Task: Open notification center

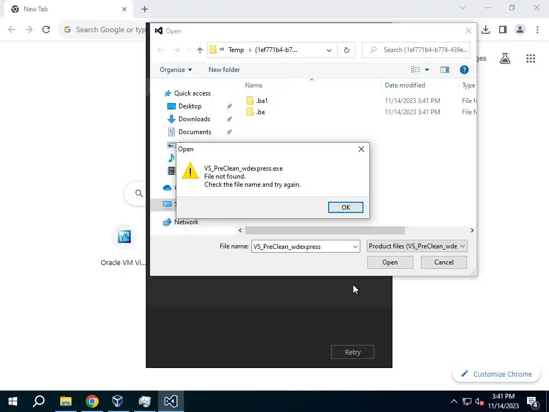Action: pyautogui.click(x=532, y=401)
